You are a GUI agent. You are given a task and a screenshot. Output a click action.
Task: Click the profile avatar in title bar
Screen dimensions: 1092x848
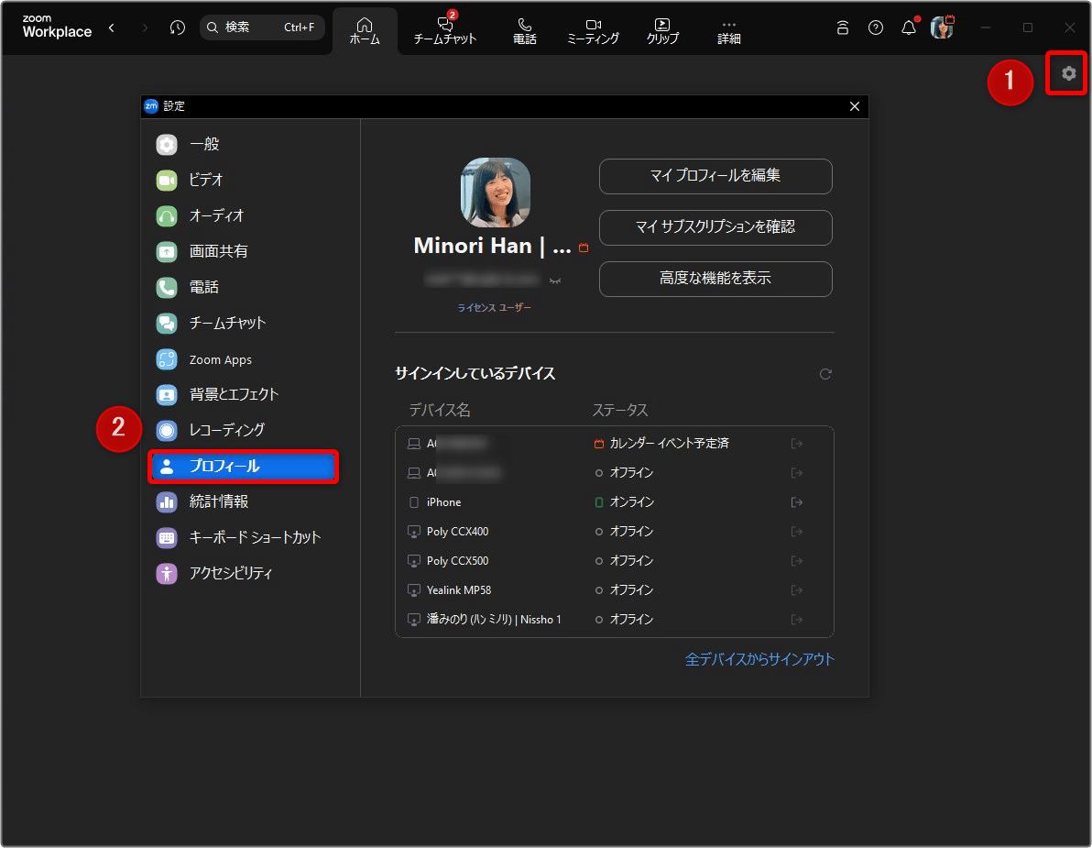coord(942,28)
